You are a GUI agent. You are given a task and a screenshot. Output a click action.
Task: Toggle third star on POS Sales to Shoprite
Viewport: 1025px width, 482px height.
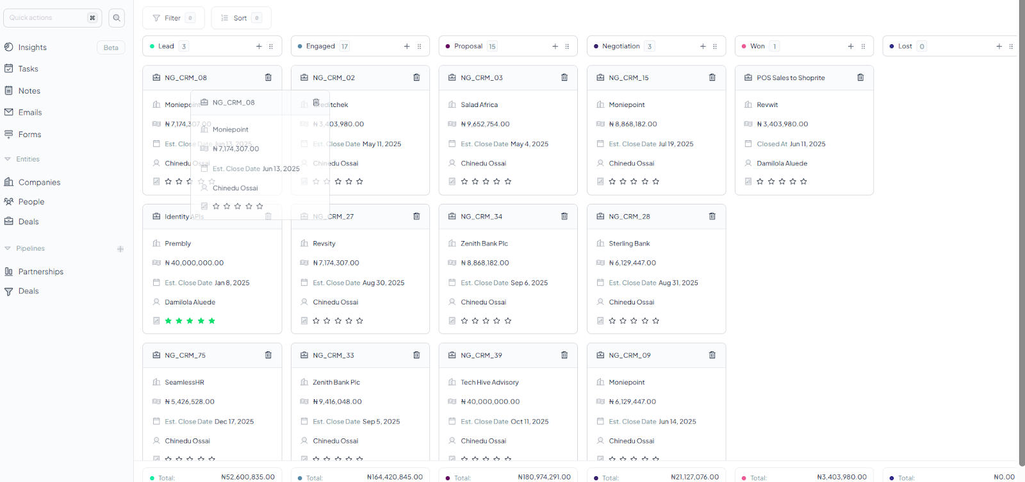782,182
